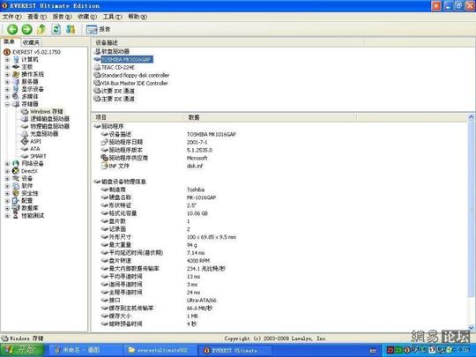Click the 数据 column header

point(271,117)
